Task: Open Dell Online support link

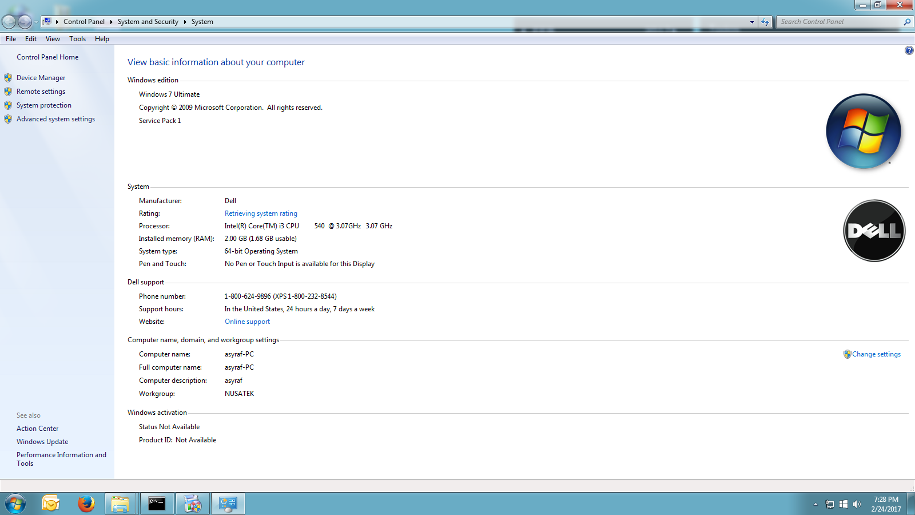Action: 247,322
